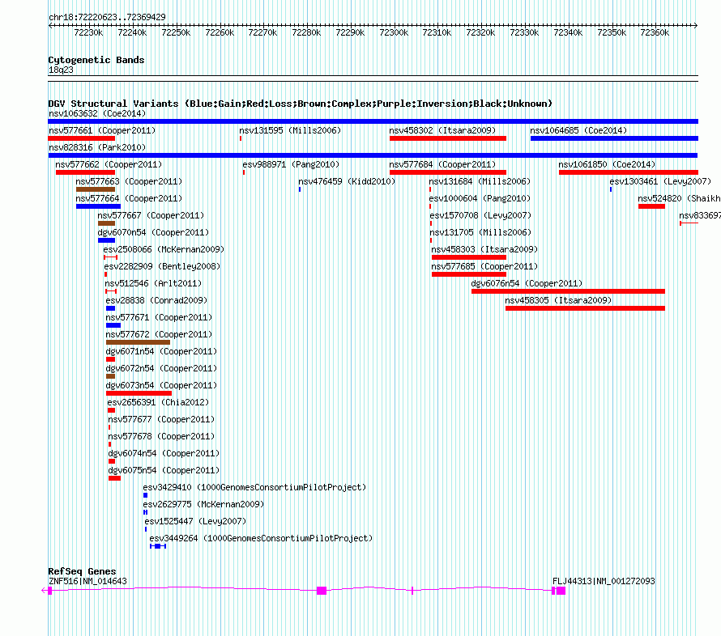Click nsv577662 (Cooper2011) variant label
This screenshot has width=721, height=636.
coord(109,164)
